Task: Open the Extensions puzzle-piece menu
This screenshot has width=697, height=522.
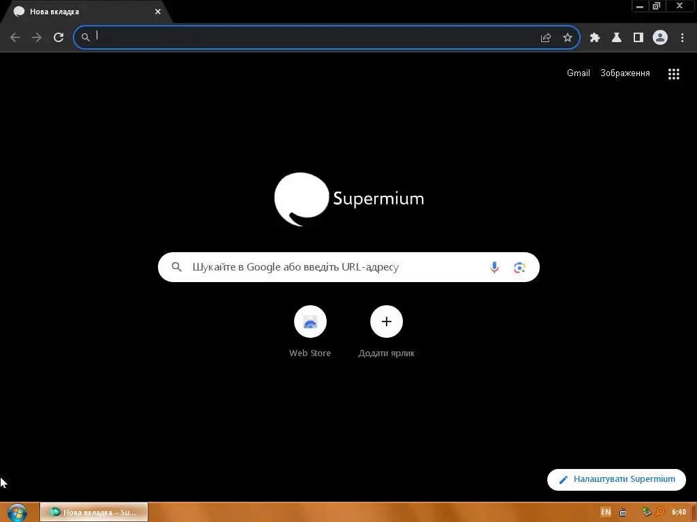Action: coord(595,38)
